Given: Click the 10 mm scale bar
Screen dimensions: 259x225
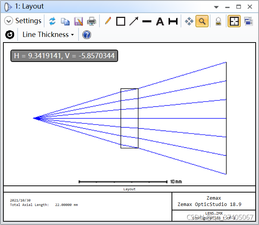Looking at the screenshot, I should pos(123,182).
